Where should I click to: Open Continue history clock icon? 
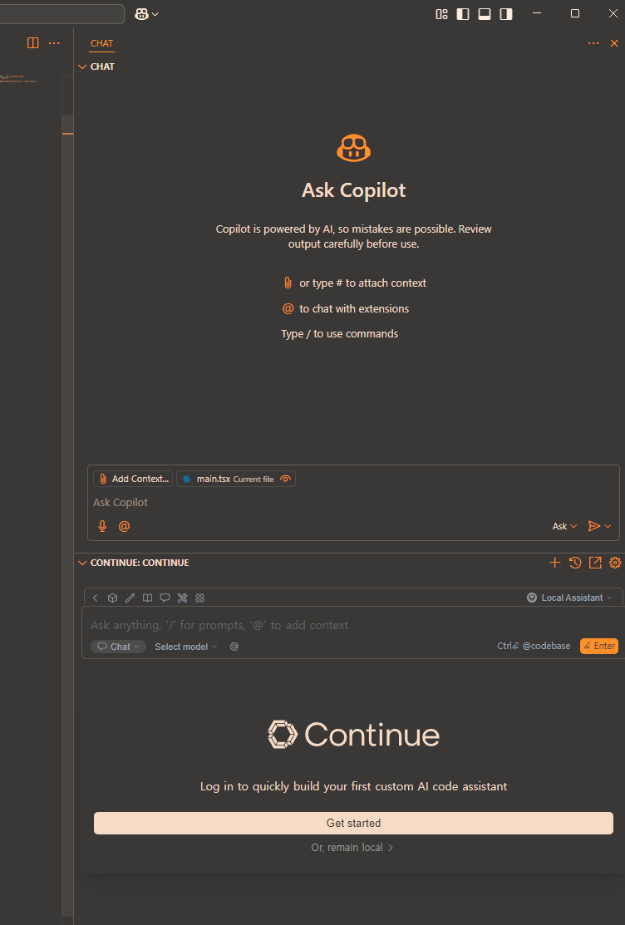tap(575, 563)
